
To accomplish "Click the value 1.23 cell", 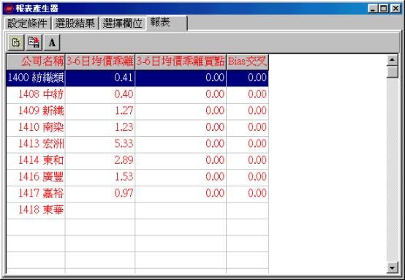I will pyautogui.click(x=100, y=128).
